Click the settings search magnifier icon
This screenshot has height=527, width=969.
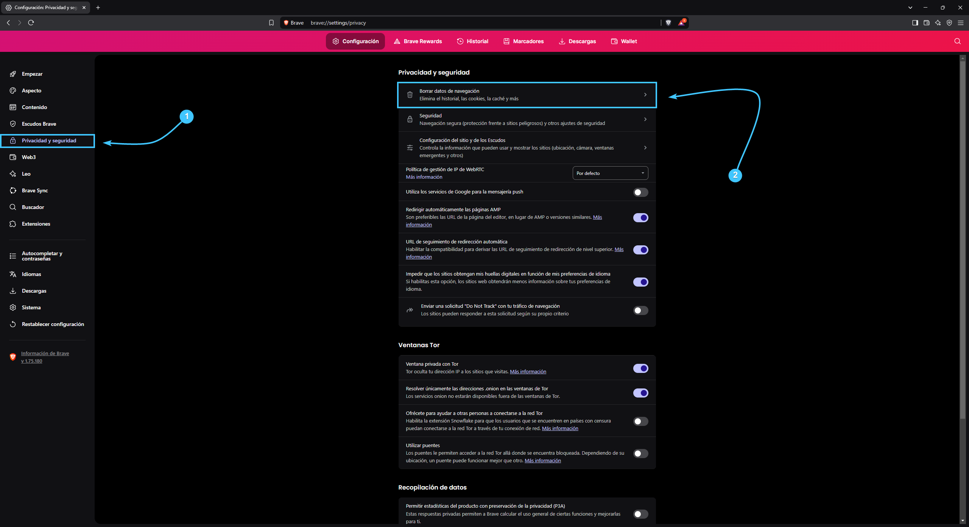957,41
